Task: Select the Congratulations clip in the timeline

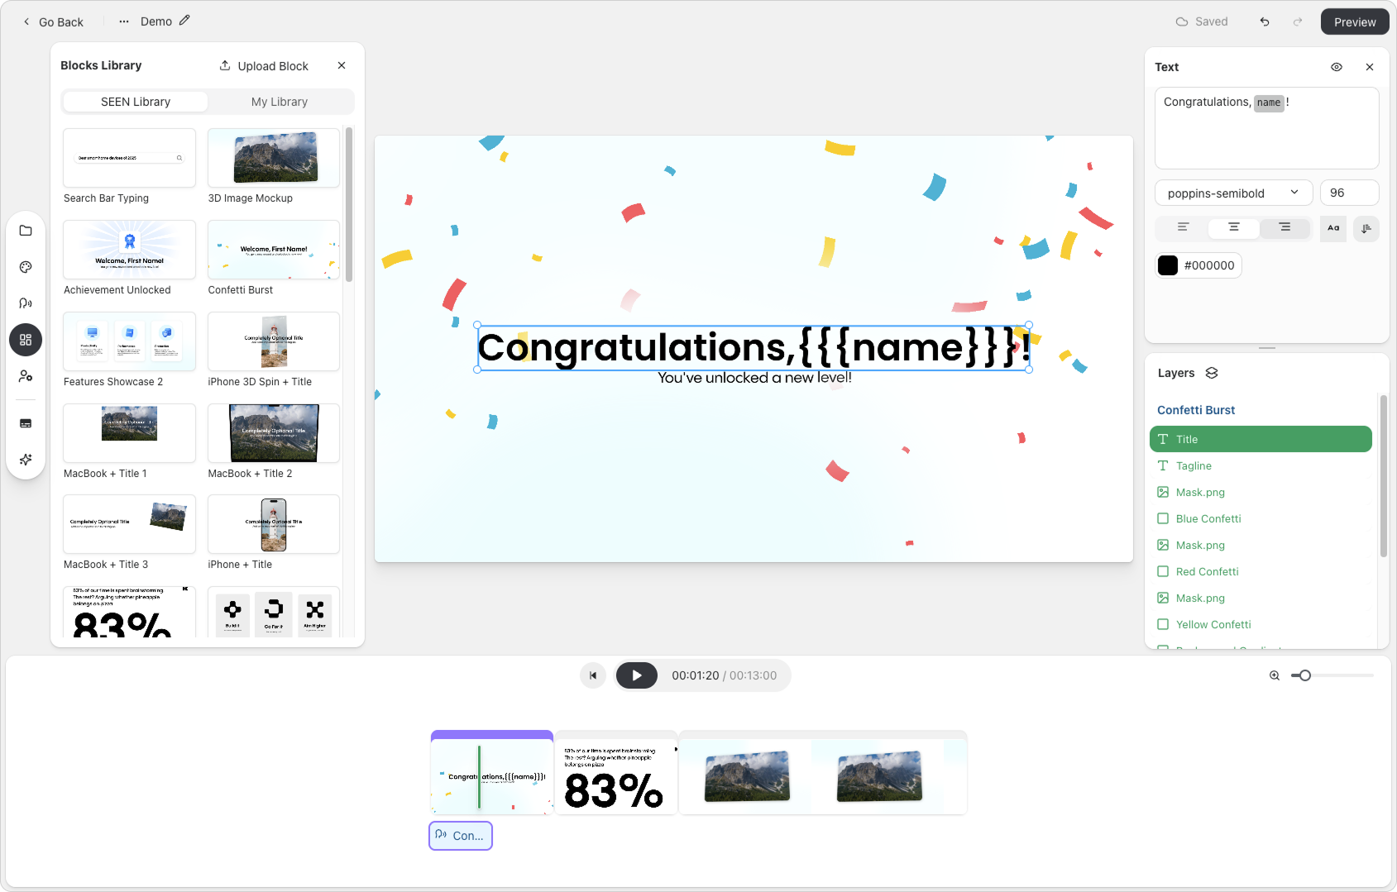Action: tap(492, 773)
